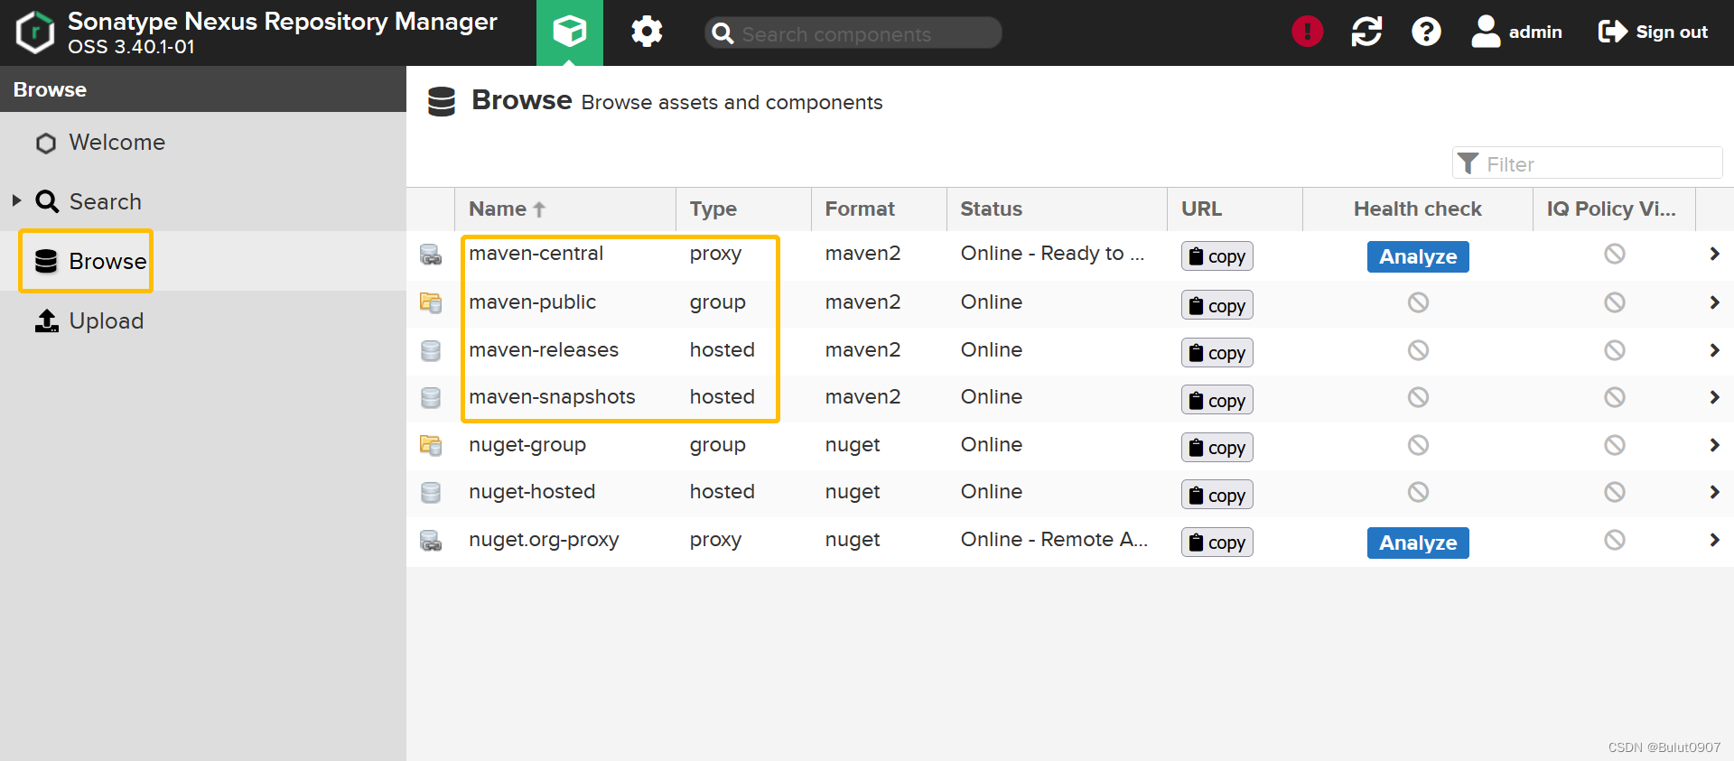Viewport: 1734px width, 761px height.
Task: Sort by the Format column header
Action: tap(879, 209)
